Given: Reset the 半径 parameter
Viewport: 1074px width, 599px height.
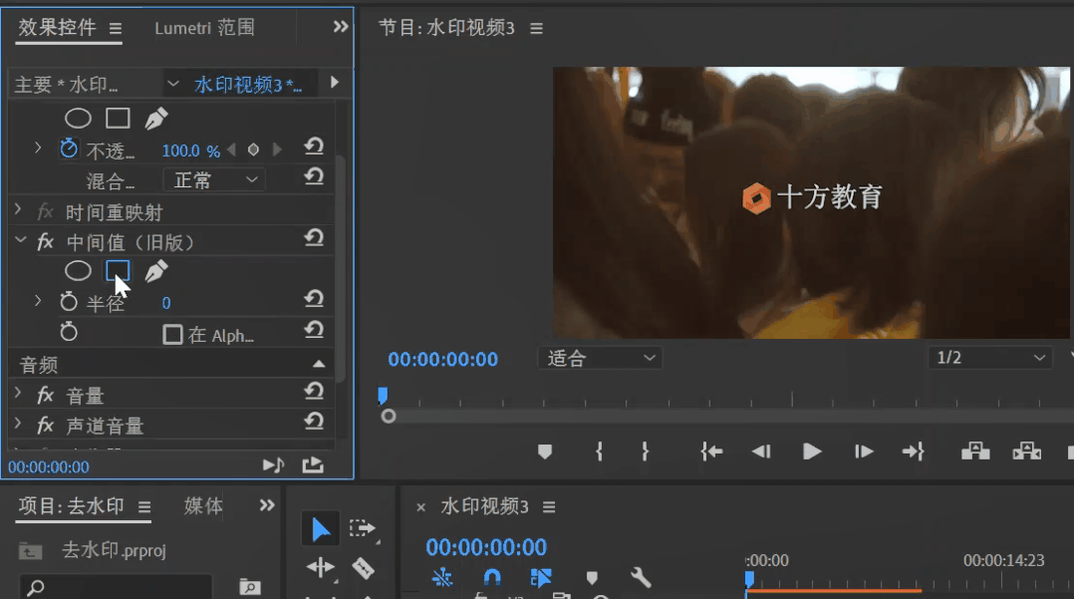Looking at the screenshot, I should pos(314,299).
